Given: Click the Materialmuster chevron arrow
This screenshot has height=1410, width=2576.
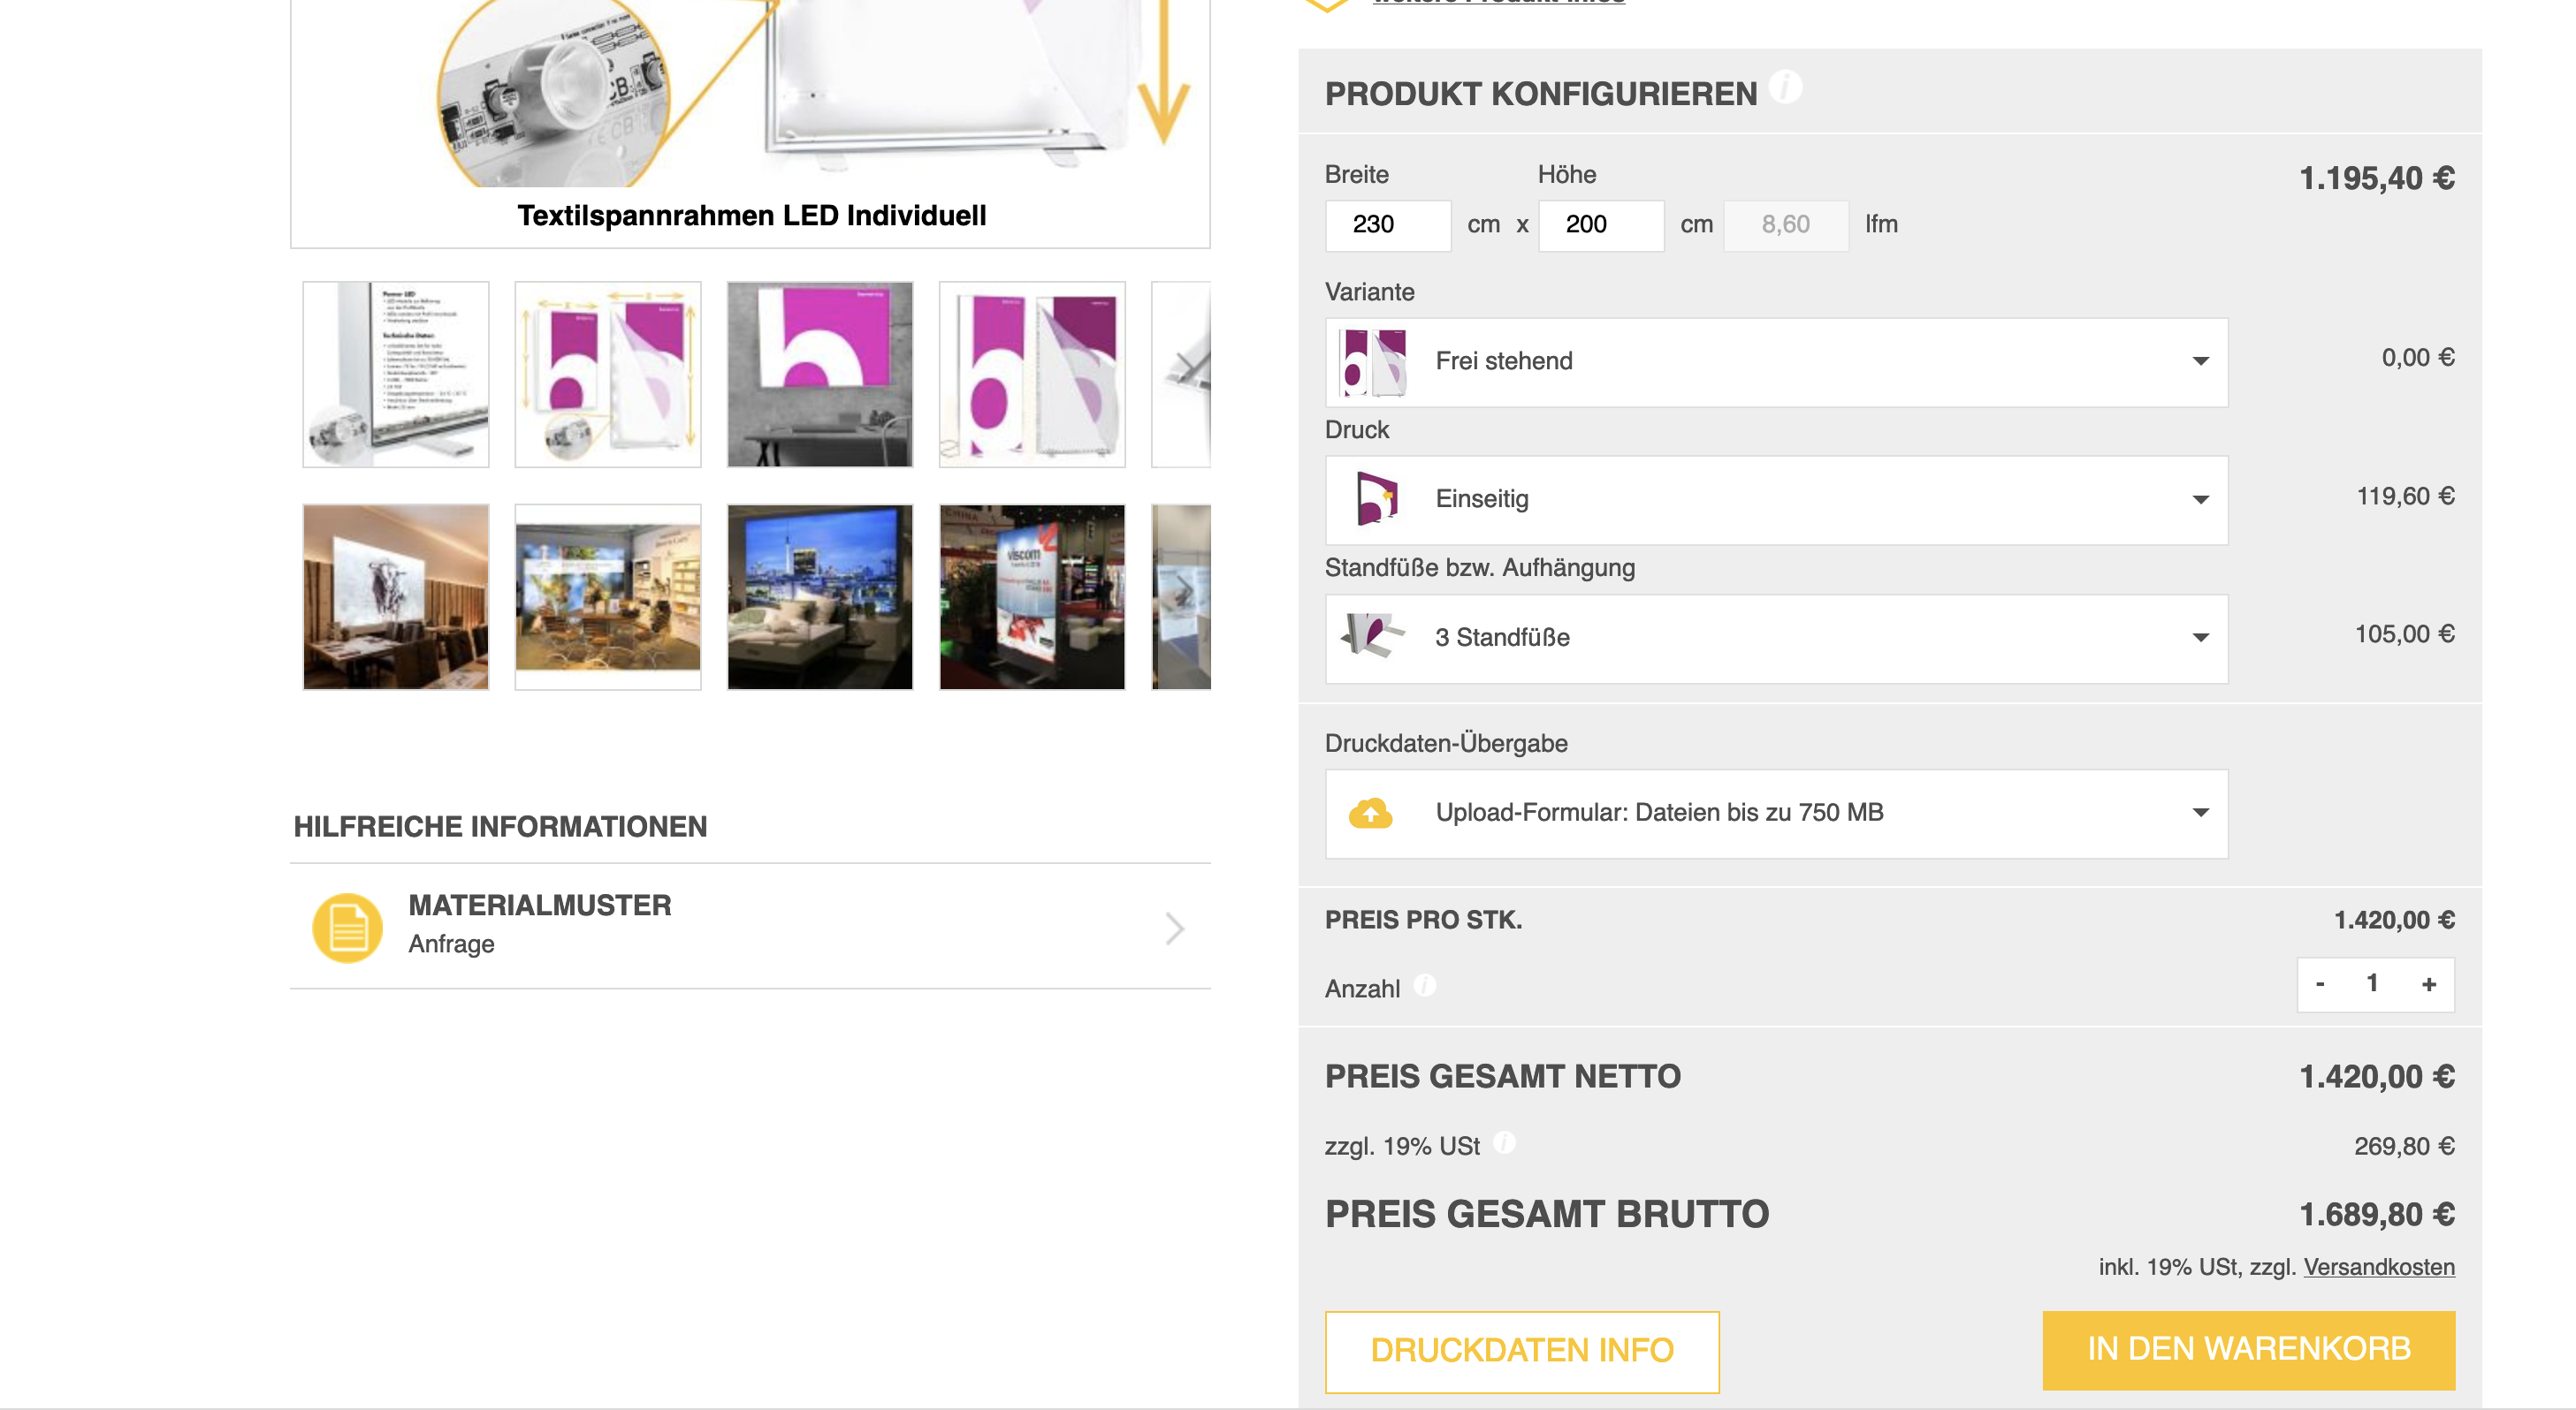Looking at the screenshot, I should click(1175, 929).
